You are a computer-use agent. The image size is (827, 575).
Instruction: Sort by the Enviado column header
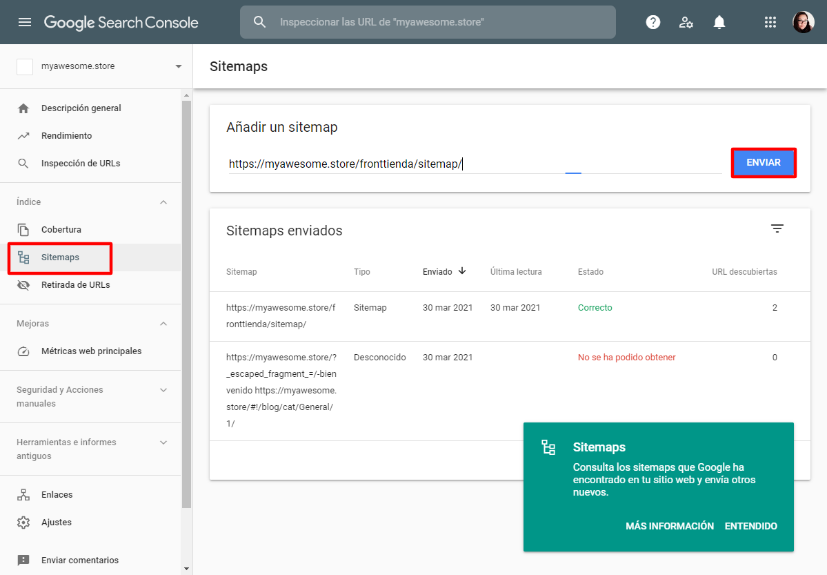coord(437,272)
